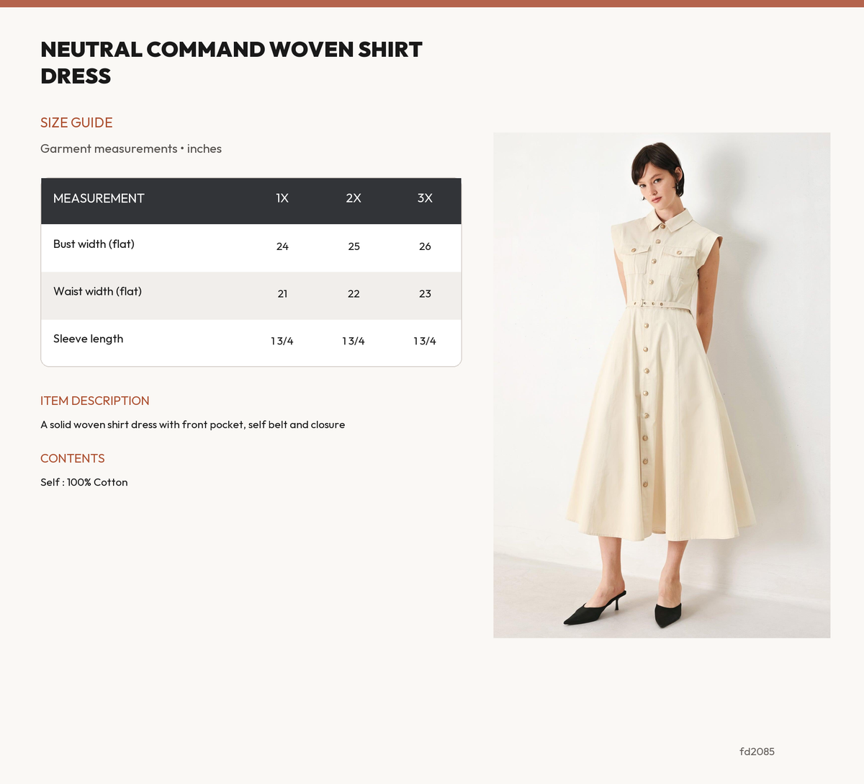Screen dimensions: 864x784
Task: Click the MEASUREMENT column header
Action: point(99,198)
